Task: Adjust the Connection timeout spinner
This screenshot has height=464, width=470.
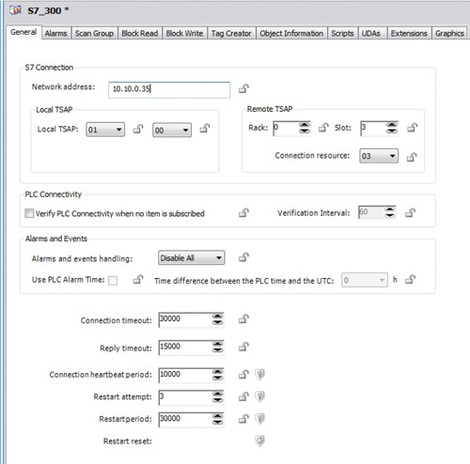Action: [218, 319]
